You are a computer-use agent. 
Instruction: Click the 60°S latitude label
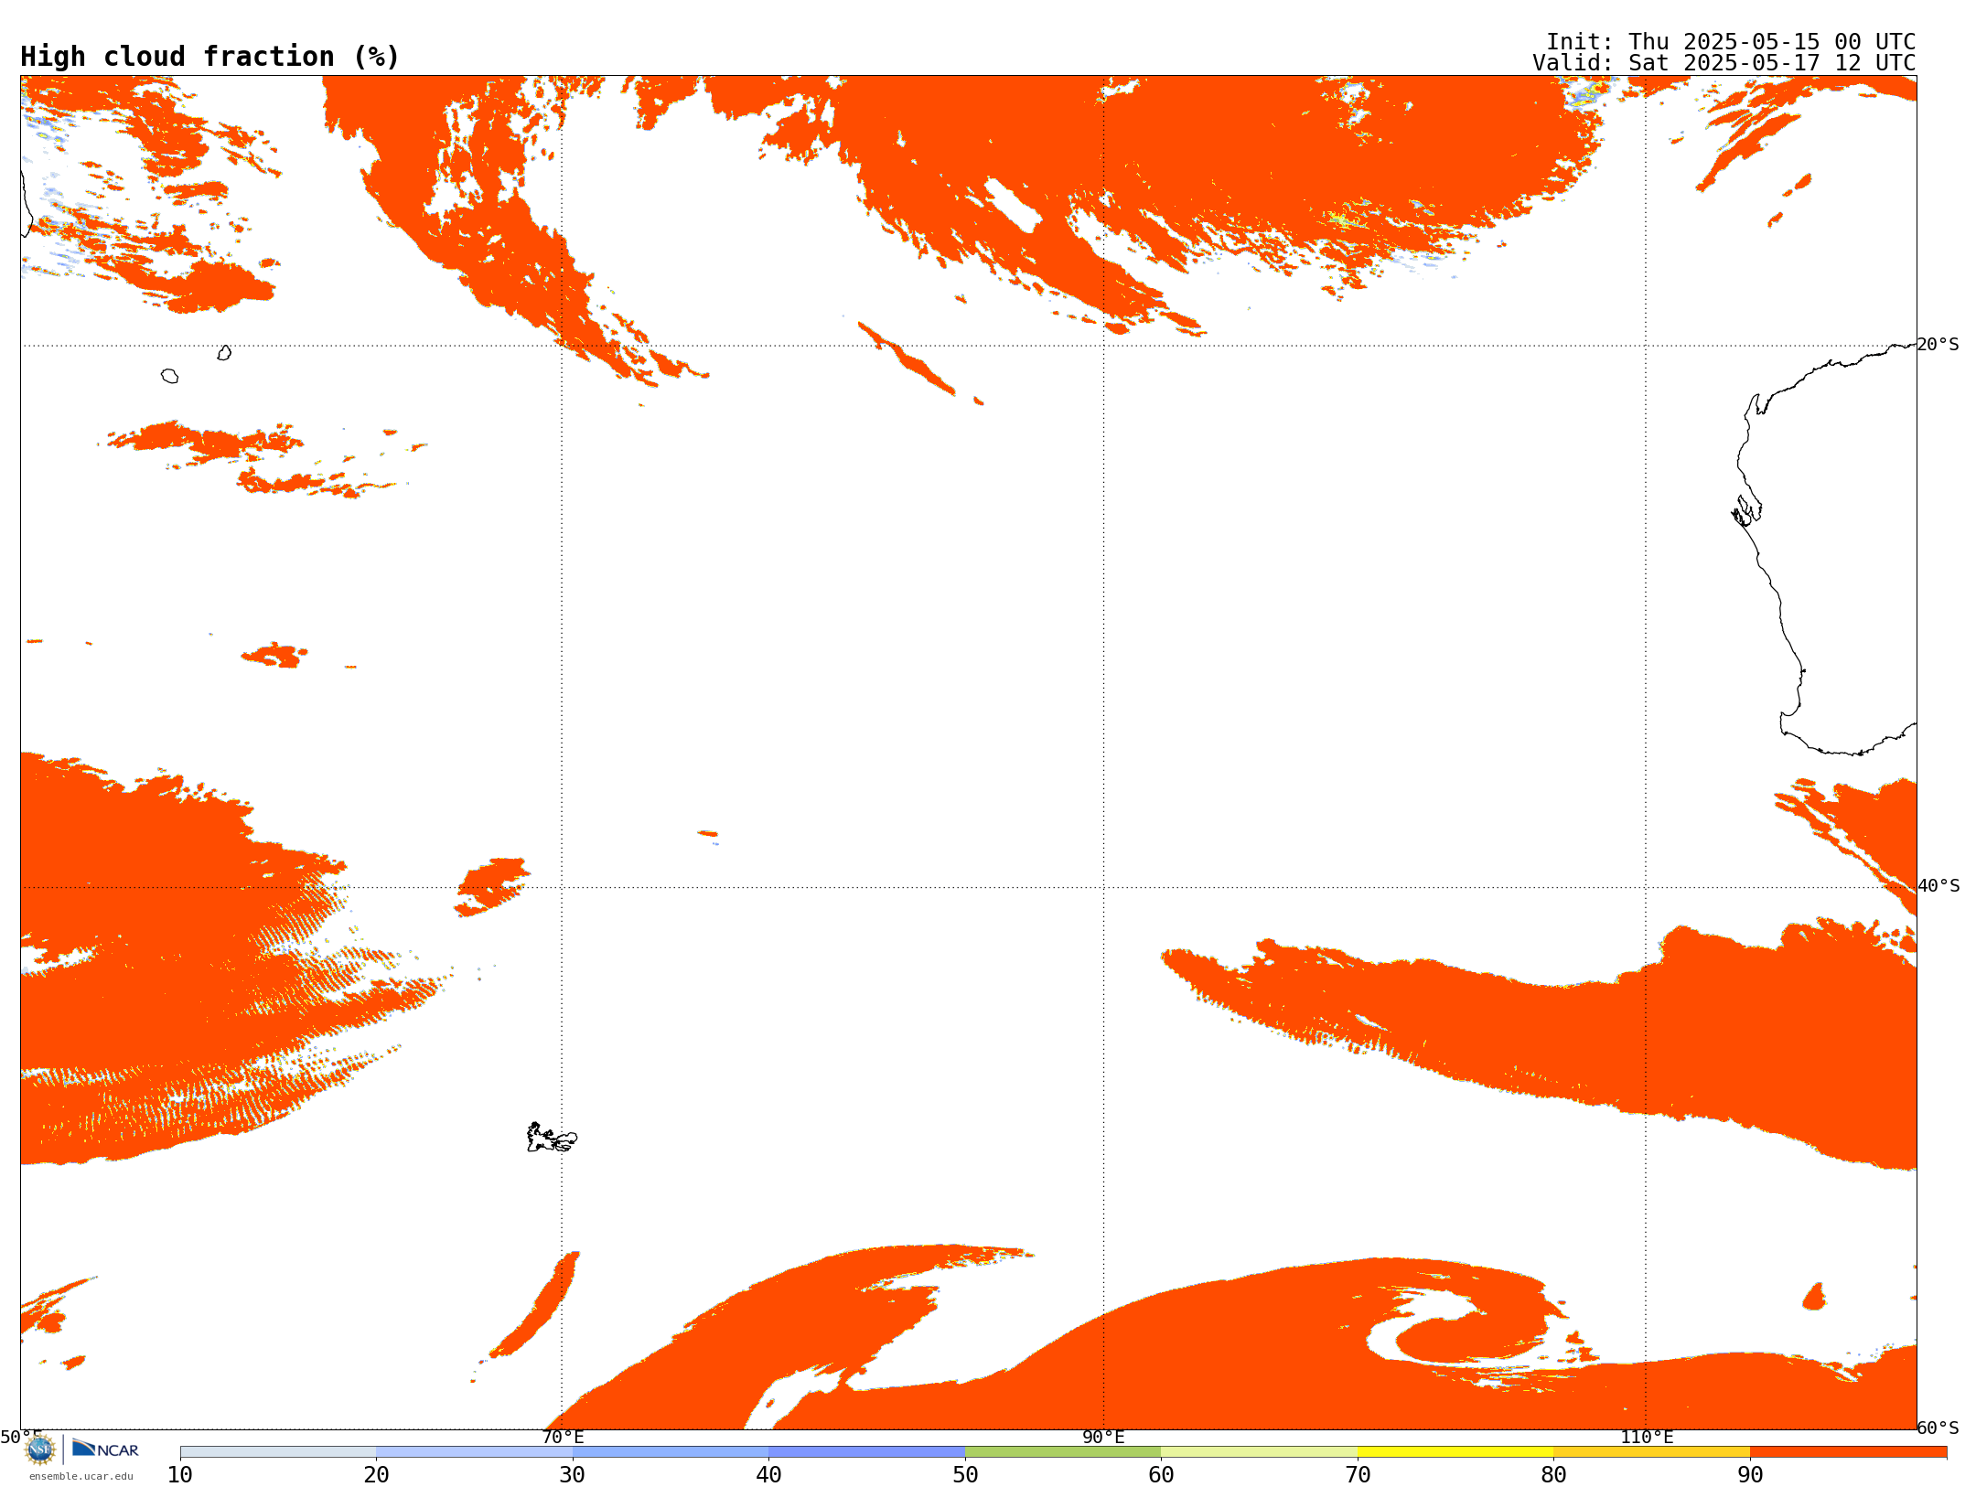point(1938,1428)
